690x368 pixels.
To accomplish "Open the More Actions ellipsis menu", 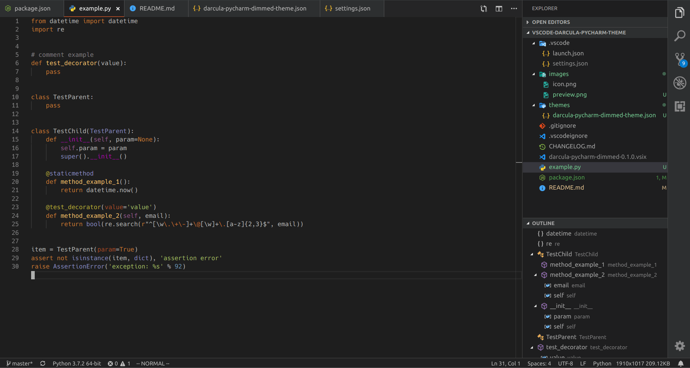I will pos(514,9).
